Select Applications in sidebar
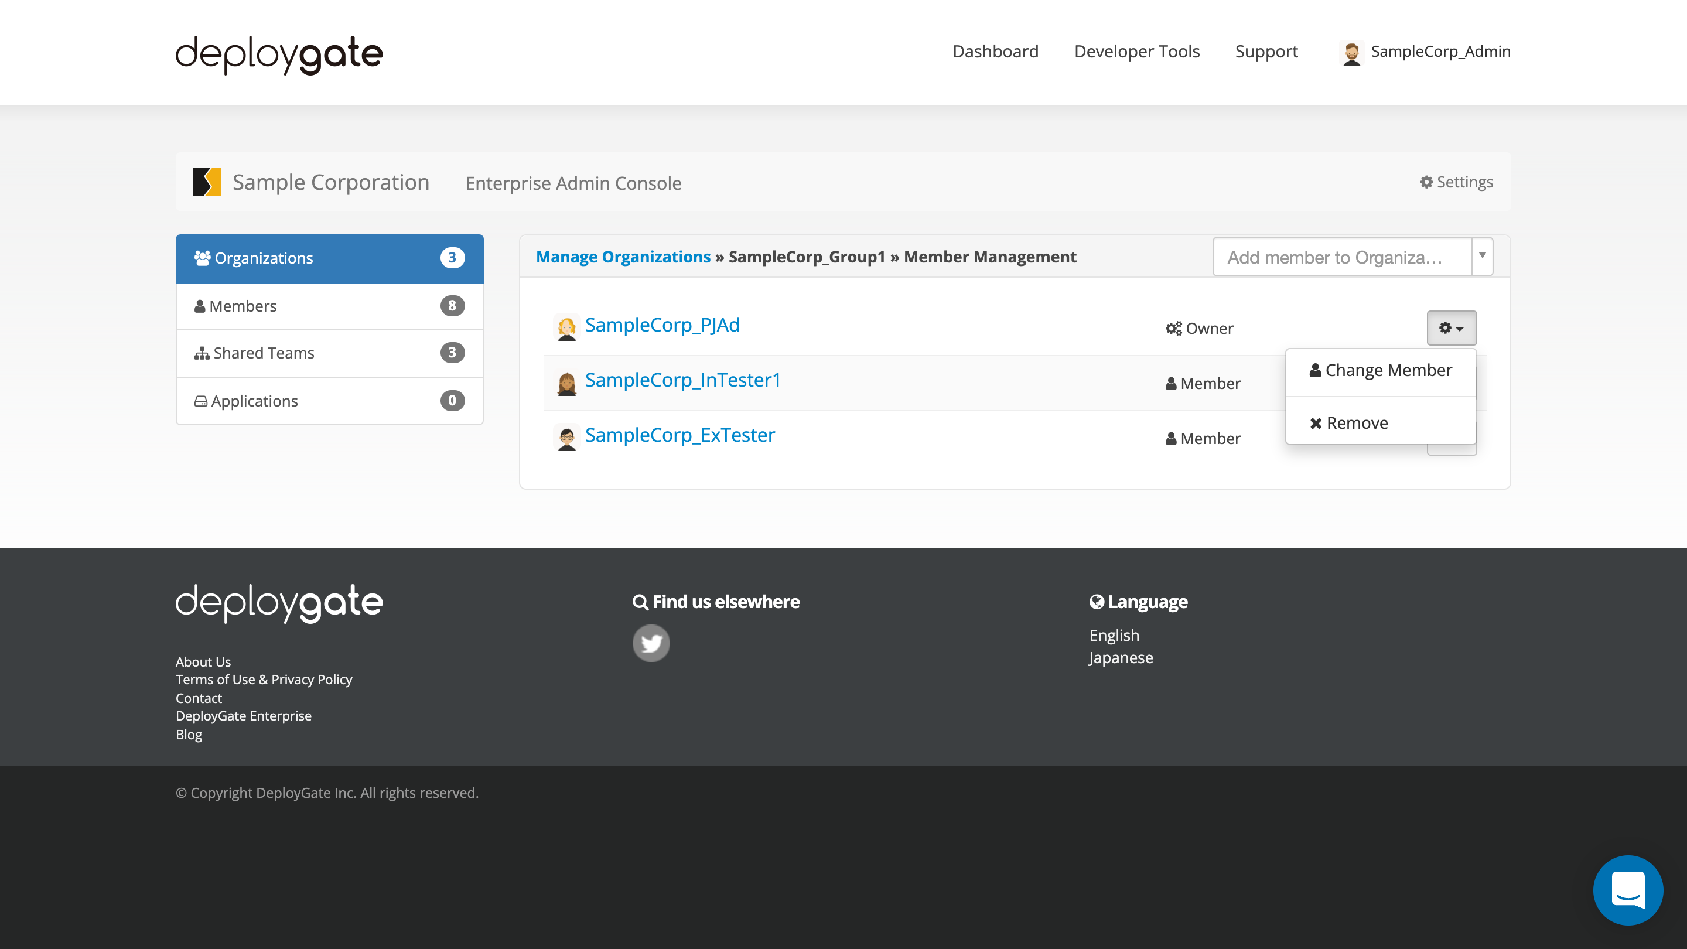The height and width of the screenshot is (949, 1687). point(329,401)
